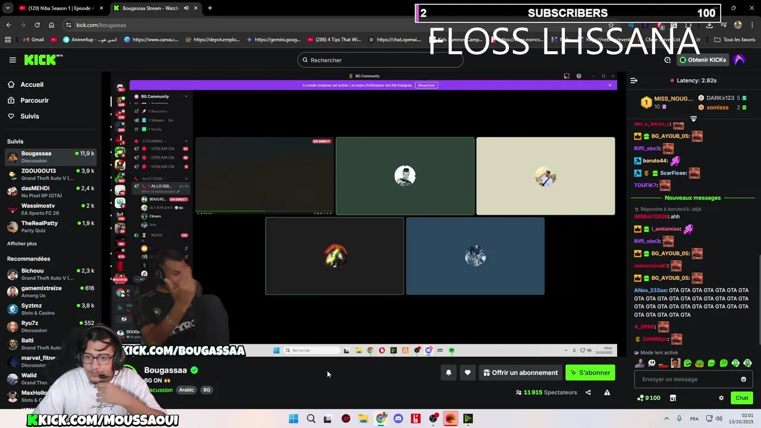Open the channel points shop icon
The height and width of the screenshot is (428, 761).
click(673, 398)
